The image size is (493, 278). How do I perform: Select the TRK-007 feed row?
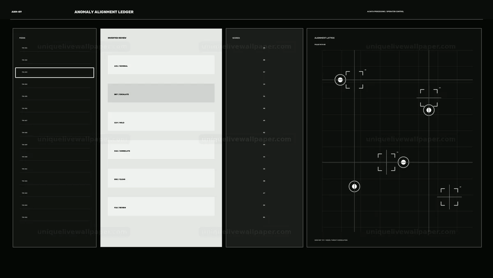point(55,120)
